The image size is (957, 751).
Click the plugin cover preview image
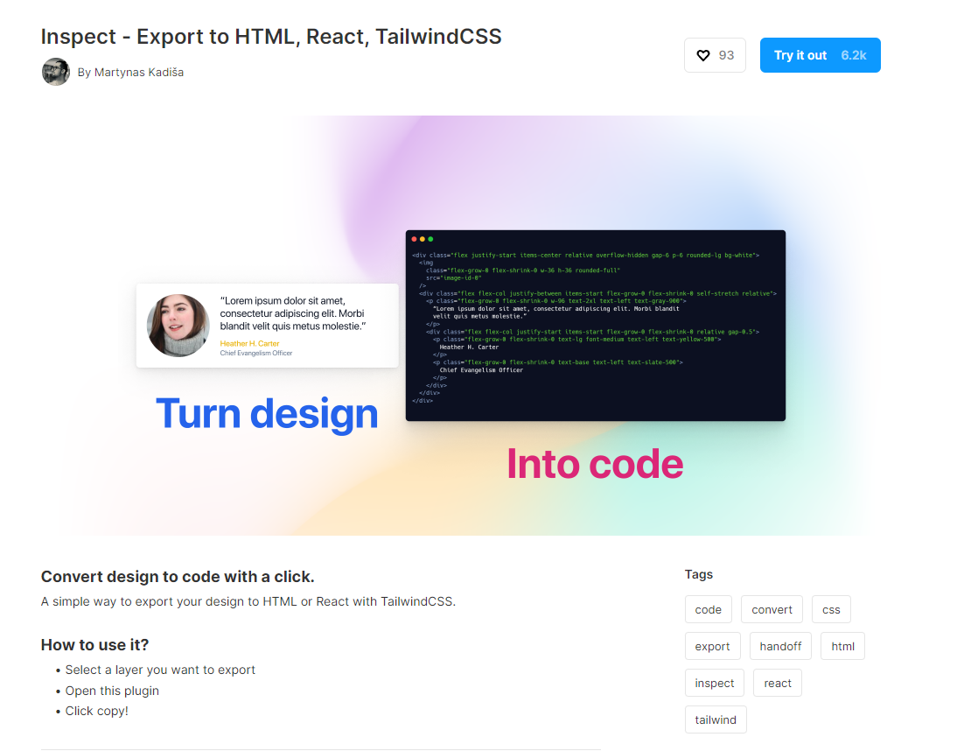[461, 326]
